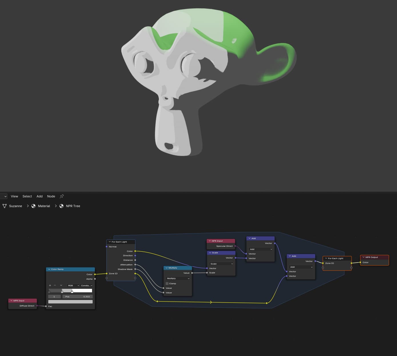Open the Node menu
The width and height of the screenshot is (397, 356).
[51, 196]
